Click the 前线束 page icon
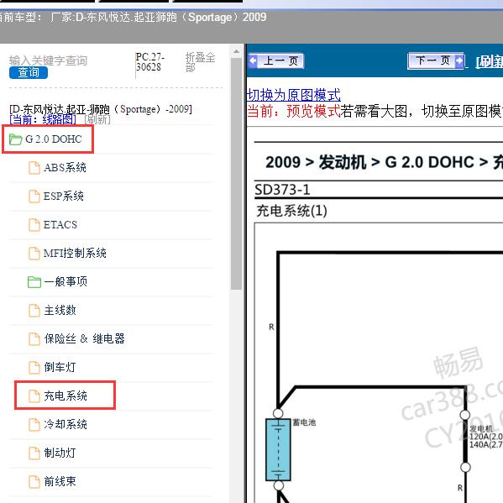This screenshot has height=503, width=503. [34, 482]
